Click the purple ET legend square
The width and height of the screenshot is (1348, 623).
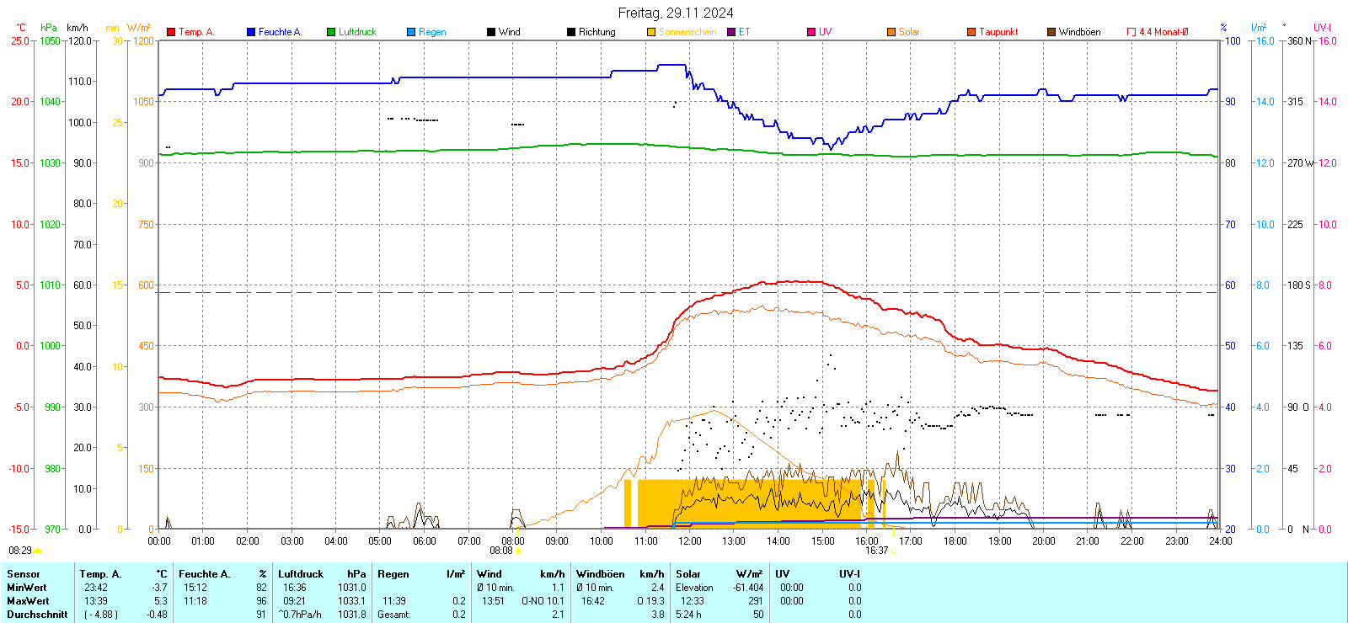tap(731, 32)
